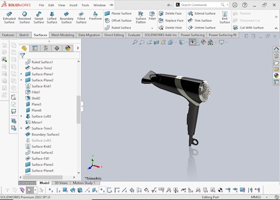
Task: Create a Planar Surface
Action: 118,14
